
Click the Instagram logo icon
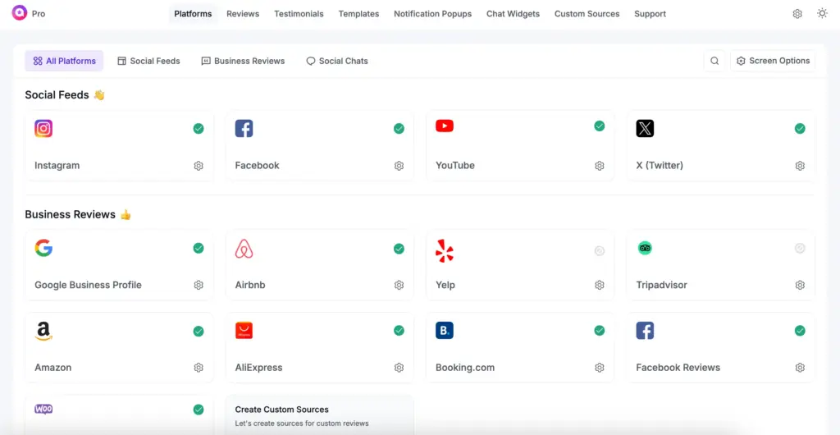tap(43, 129)
